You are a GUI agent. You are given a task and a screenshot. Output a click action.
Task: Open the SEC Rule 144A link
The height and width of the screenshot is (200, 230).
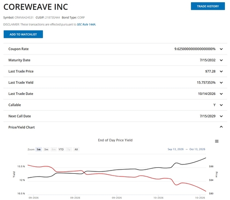point(86,24)
